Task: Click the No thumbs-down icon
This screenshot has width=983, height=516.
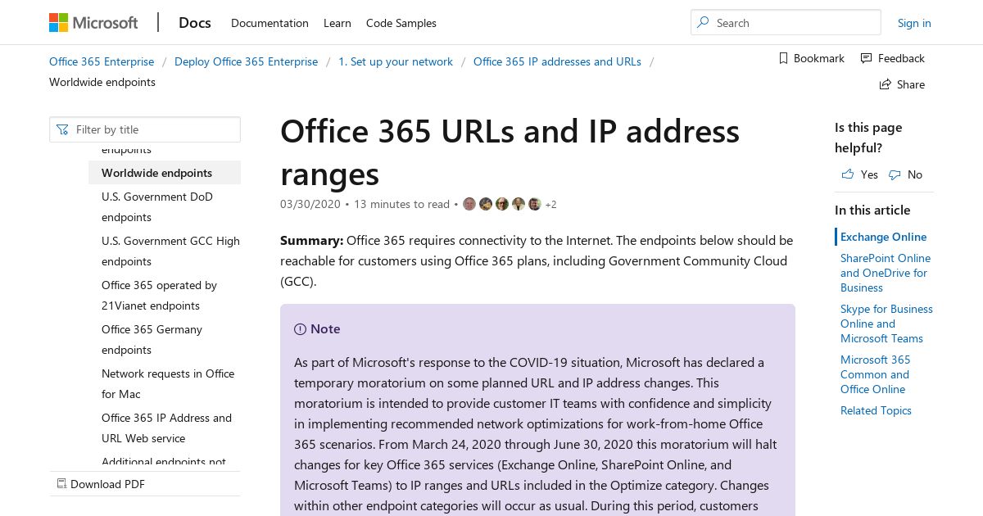Action: 895,174
